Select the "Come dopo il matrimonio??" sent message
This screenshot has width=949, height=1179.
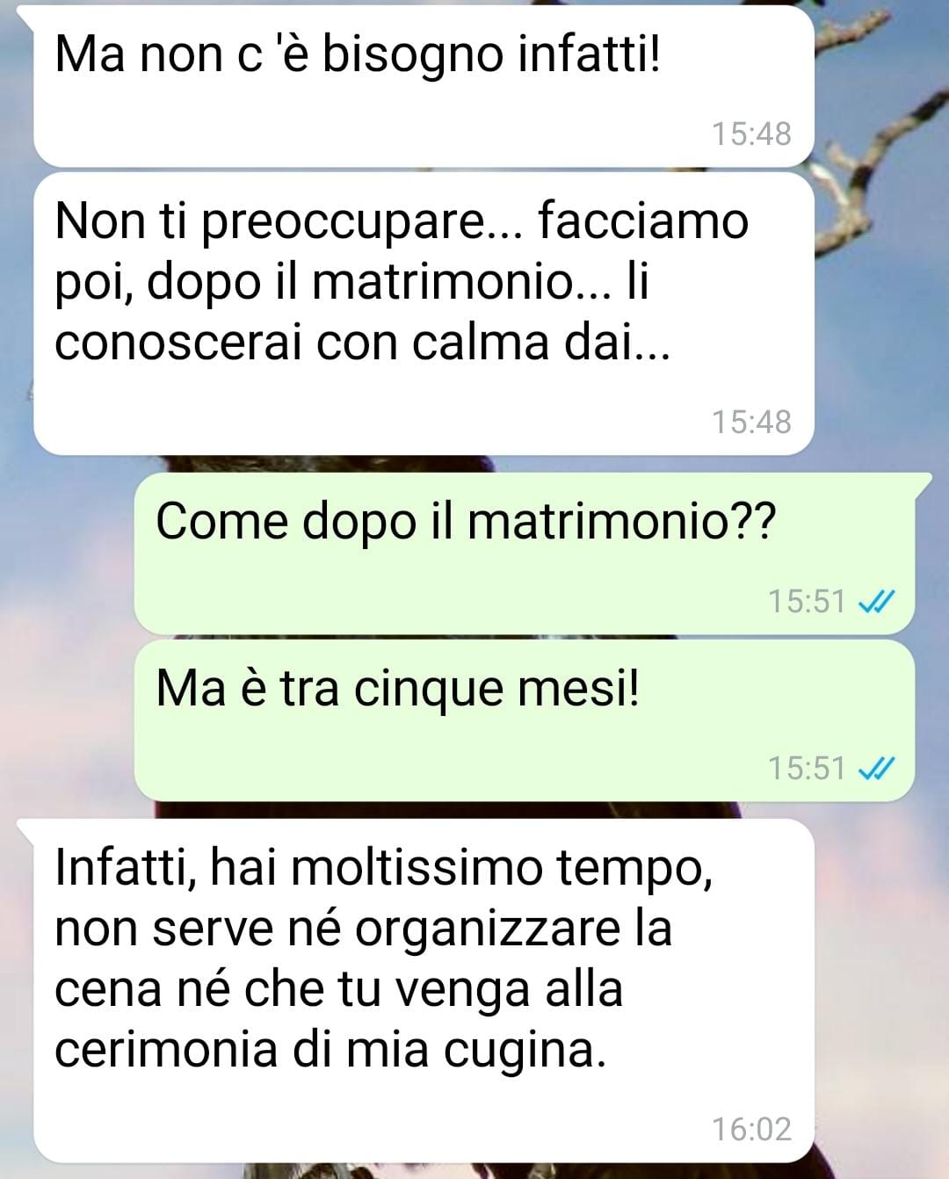525,553
